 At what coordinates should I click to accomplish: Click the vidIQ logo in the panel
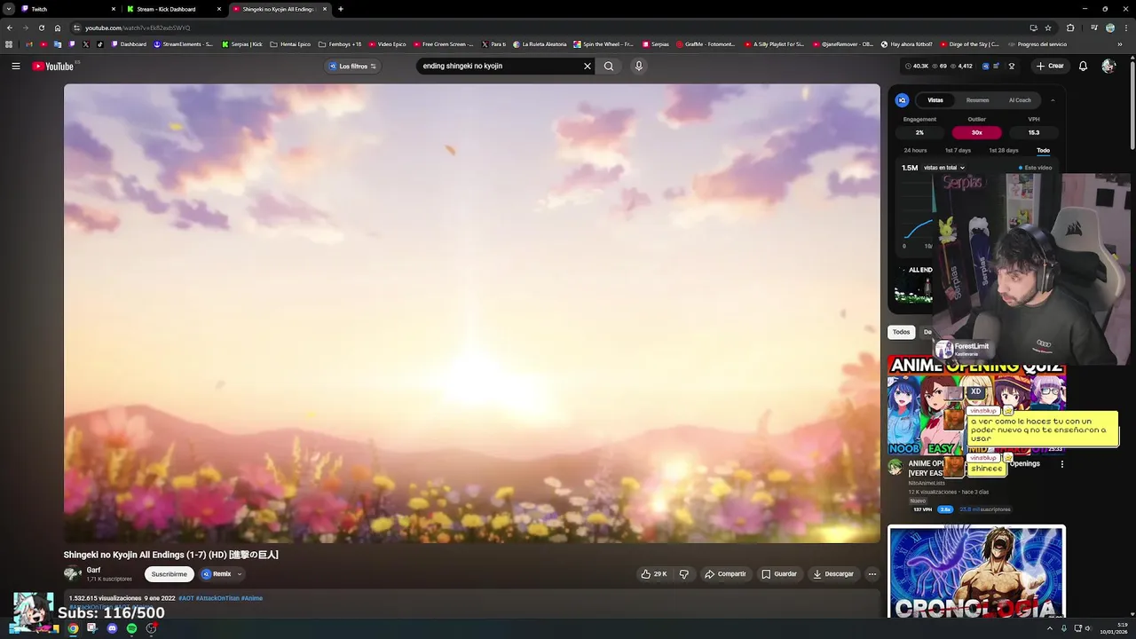pyautogui.click(x=902, y=100)
